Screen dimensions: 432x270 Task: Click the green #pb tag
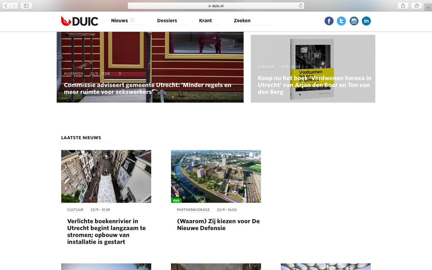click(176, 200)
